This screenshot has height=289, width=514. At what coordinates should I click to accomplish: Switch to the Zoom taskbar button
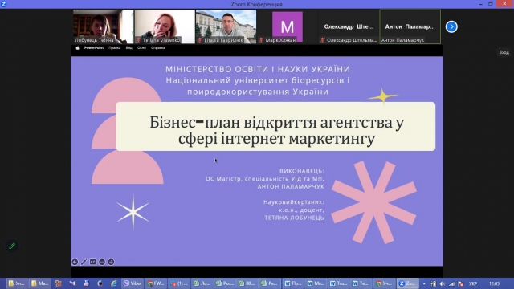coord(407,283)
